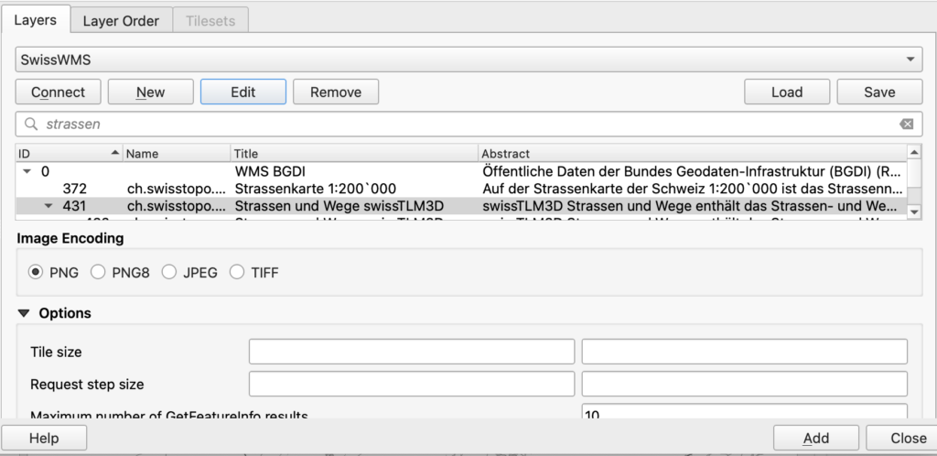Open the SwissWMS connection dropdown
937x456 pixels.
pyautogui.click(x=468, y=60)
